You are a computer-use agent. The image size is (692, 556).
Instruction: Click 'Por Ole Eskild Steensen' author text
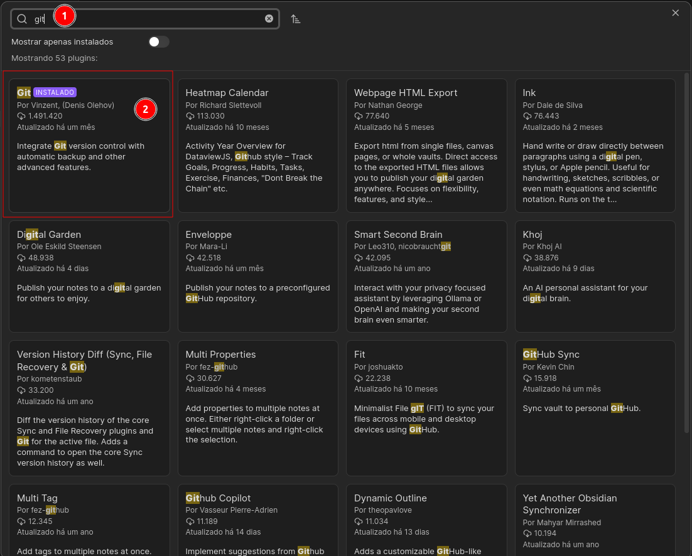coord(59,247)
